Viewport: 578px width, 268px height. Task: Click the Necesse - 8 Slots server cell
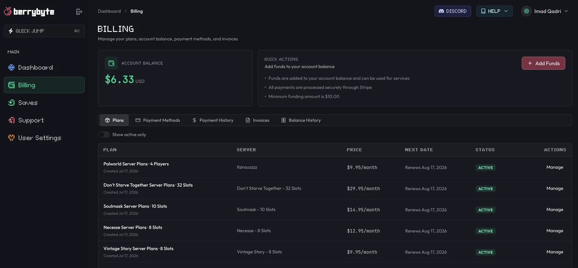(254, 231)
